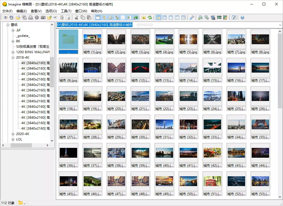Click the 城市 (35).j... file label

(x=260, y=137)
